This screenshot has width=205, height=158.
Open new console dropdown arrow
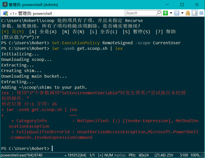[x=171, y=13]
